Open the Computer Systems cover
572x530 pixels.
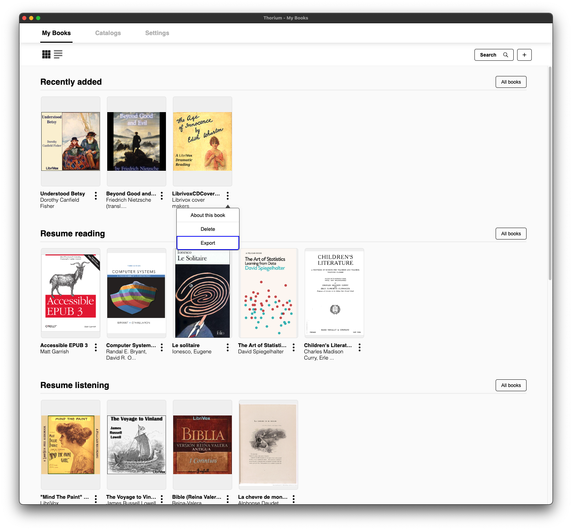[x=136, y=293]
